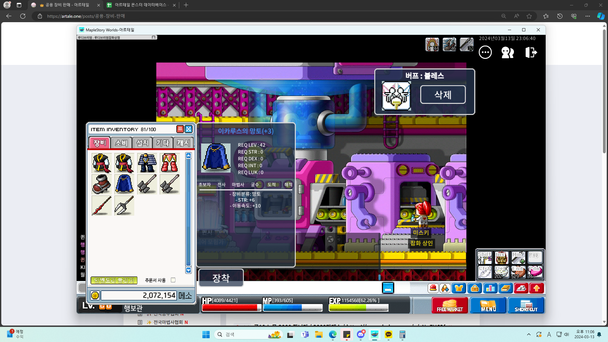Select the blue striped armor suit item
Viewport: 608px width, 342px height.
point(147,163)
